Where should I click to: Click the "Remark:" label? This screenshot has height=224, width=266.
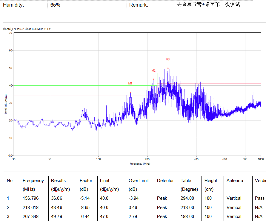tap(139, 5)
